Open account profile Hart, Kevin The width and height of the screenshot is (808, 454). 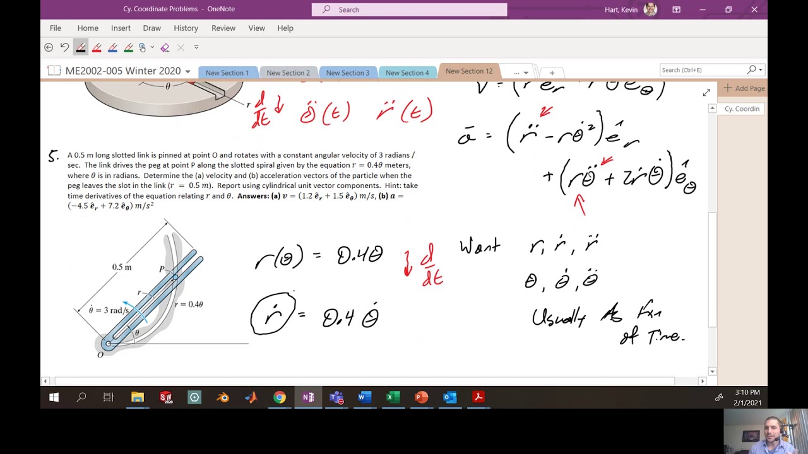click(631, 9)
